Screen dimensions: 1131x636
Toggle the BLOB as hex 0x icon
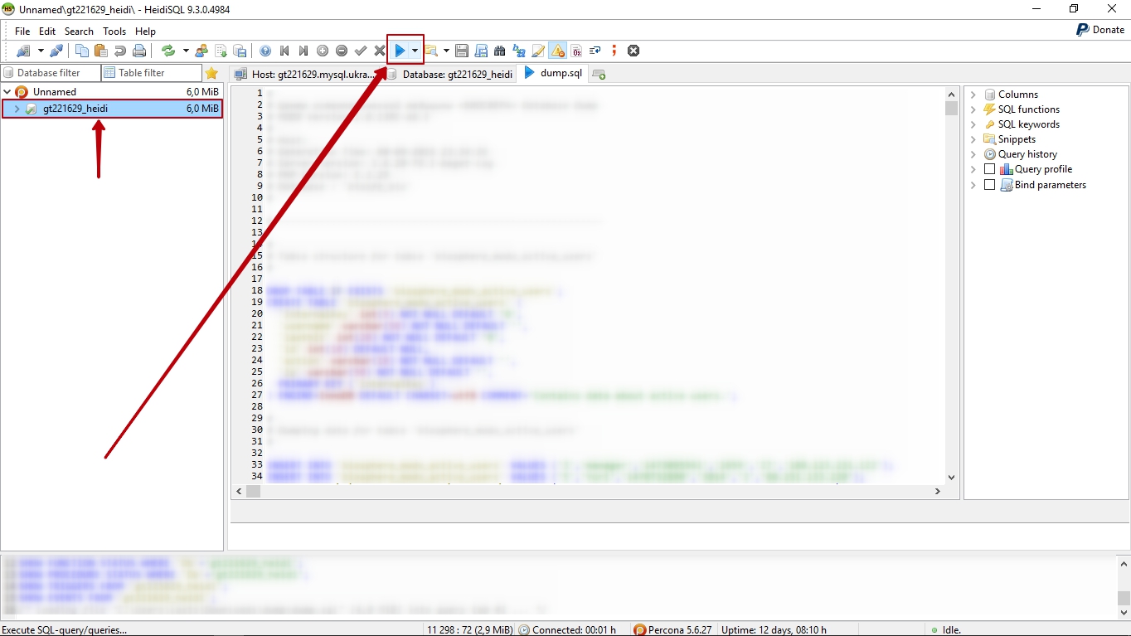point(577,51)
